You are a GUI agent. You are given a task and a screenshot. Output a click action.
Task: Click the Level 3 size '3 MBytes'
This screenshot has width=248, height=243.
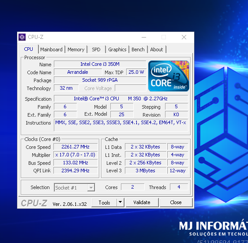tap(145, 171)
